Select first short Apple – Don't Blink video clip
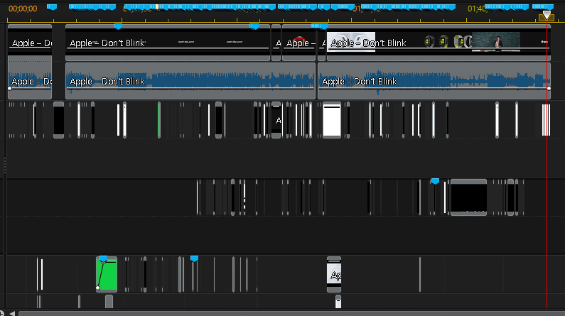Viewport: 565px width, 316px height. tap(30, 43)
